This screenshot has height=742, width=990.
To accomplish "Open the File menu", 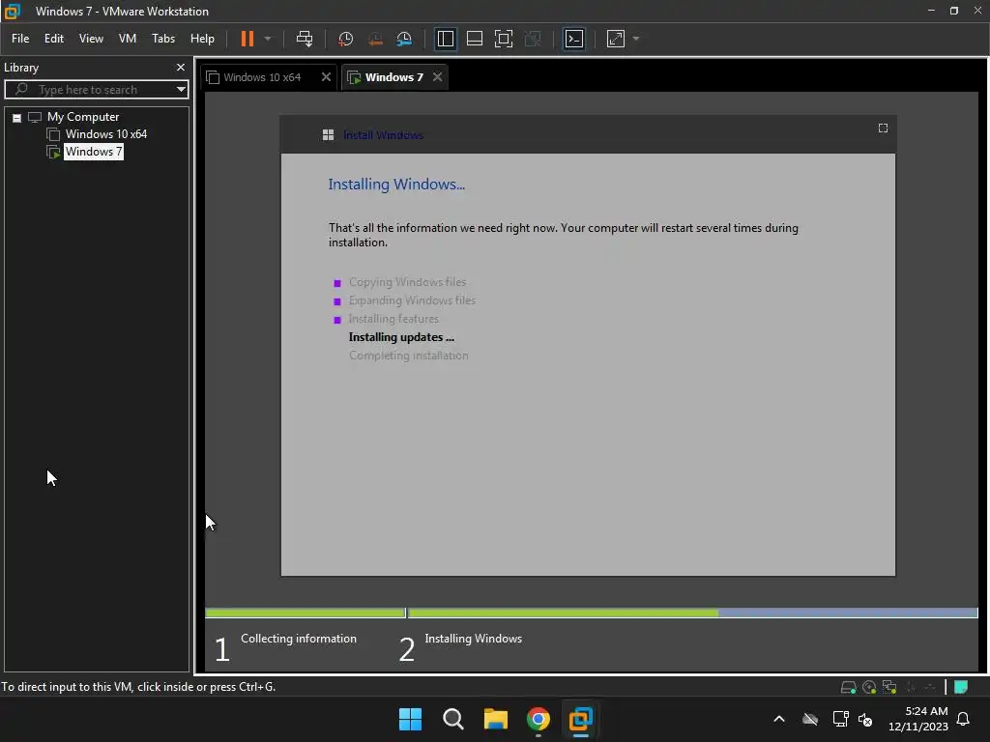I will [x=20, y=39].
